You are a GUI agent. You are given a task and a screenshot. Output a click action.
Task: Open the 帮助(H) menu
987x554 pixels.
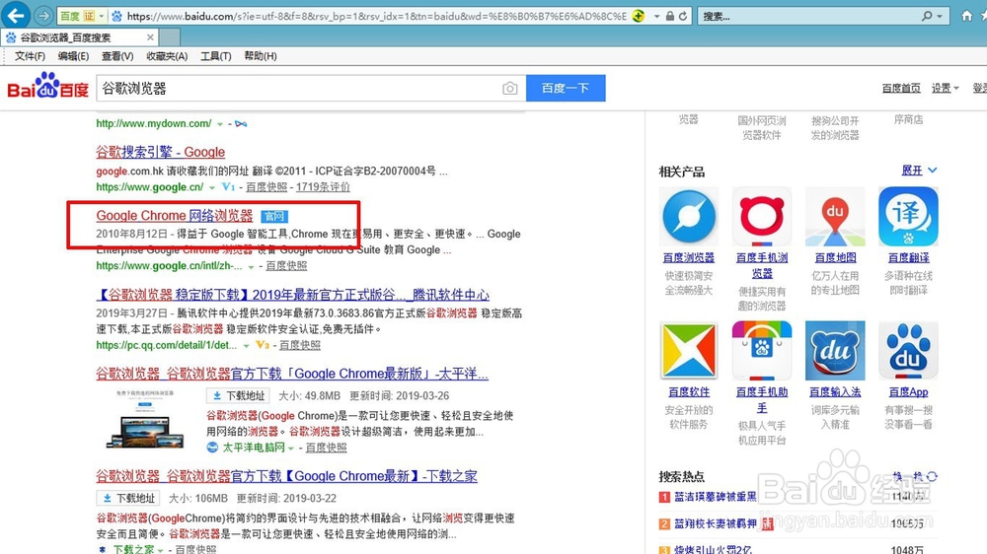[260, 56]
